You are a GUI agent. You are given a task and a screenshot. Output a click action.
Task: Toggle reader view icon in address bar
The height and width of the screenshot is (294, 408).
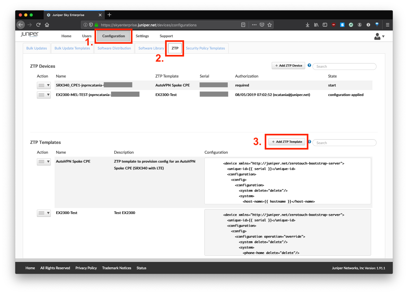(x=243, y=25)
